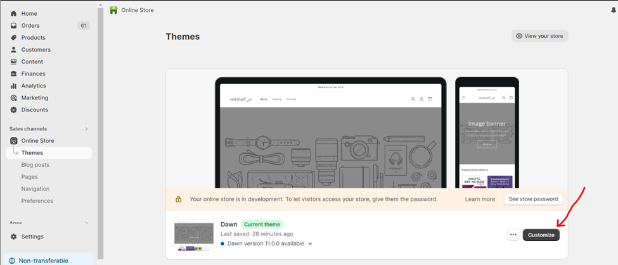Open the three-dot theme actions menu
The height and width of the screenshot is (265, 618).
pyautogui.click(x=513, y=235)
